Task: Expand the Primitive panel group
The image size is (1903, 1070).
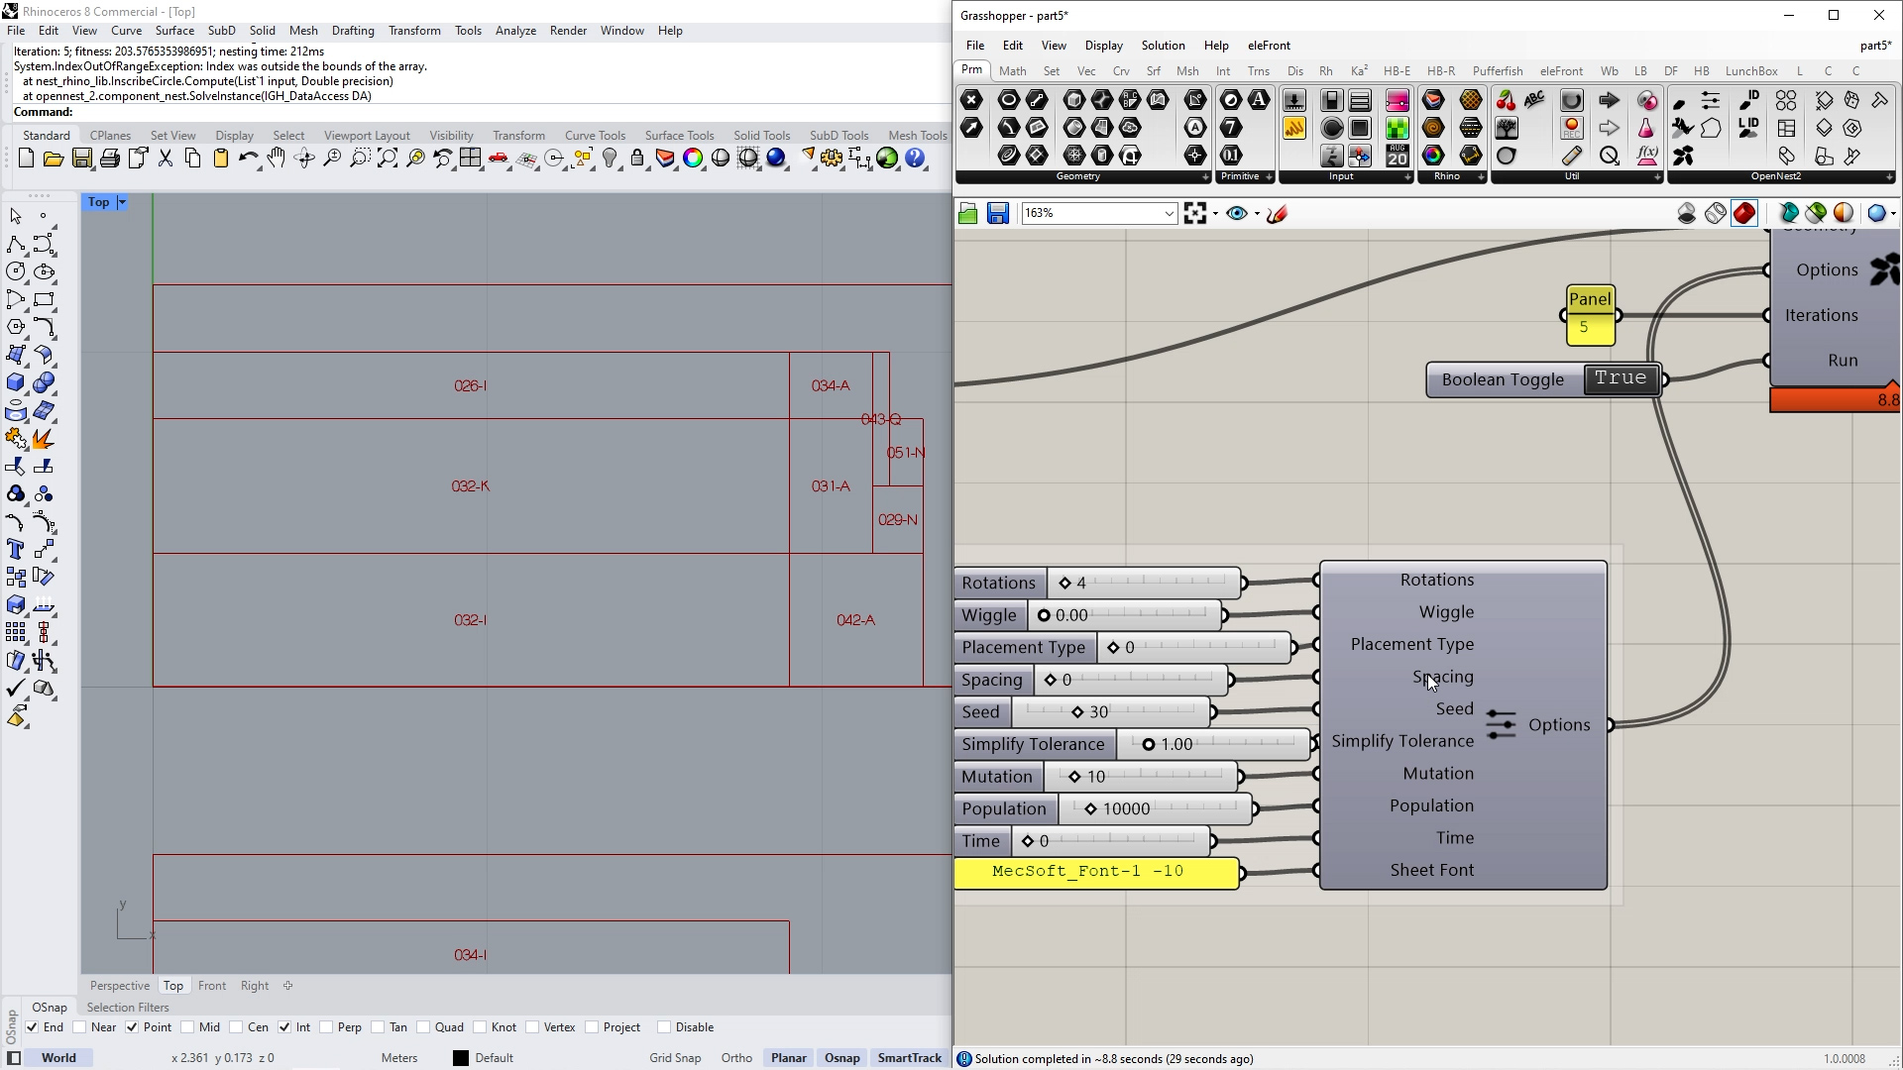Action: [1268, 177]
